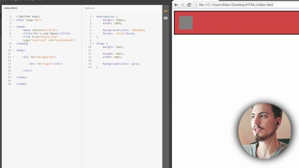Click the grey logo box in the page
The image size is (299, 168).
point(186,23)
